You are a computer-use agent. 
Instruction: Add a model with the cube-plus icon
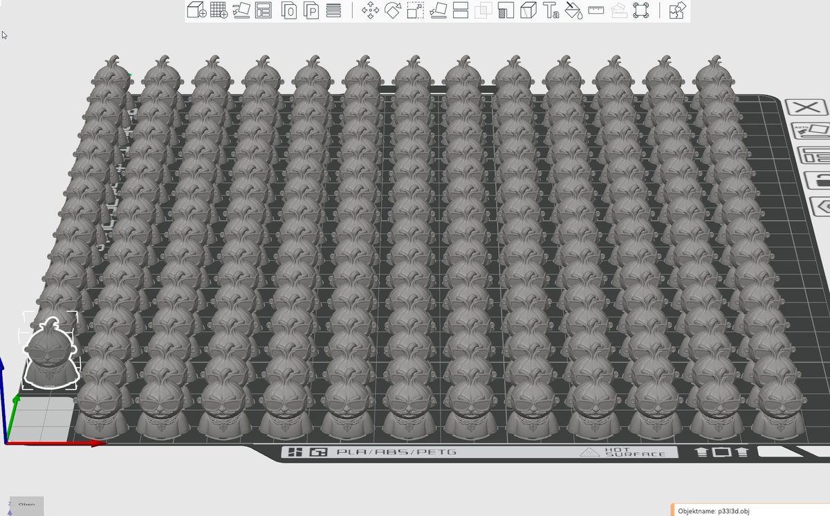coord(197,10)
